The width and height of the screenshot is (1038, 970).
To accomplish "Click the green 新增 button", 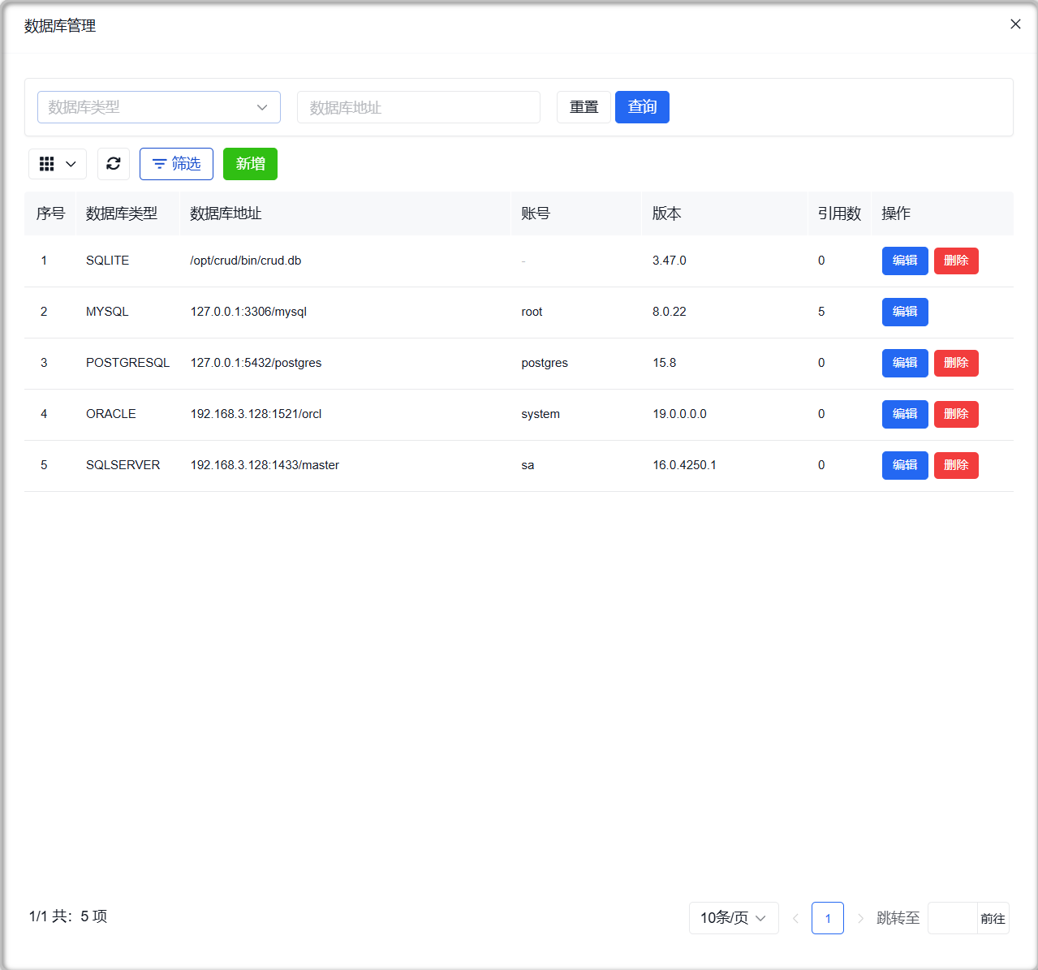I will pyautogui.click(x=250, y=164).
